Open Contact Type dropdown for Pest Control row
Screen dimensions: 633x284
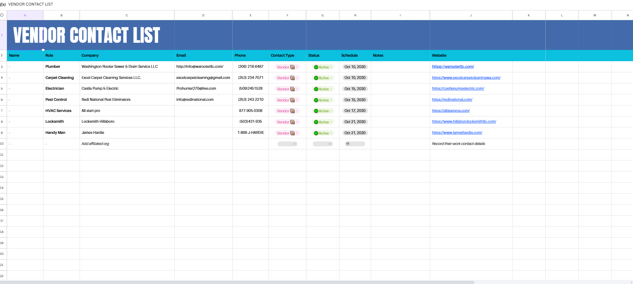287,100
